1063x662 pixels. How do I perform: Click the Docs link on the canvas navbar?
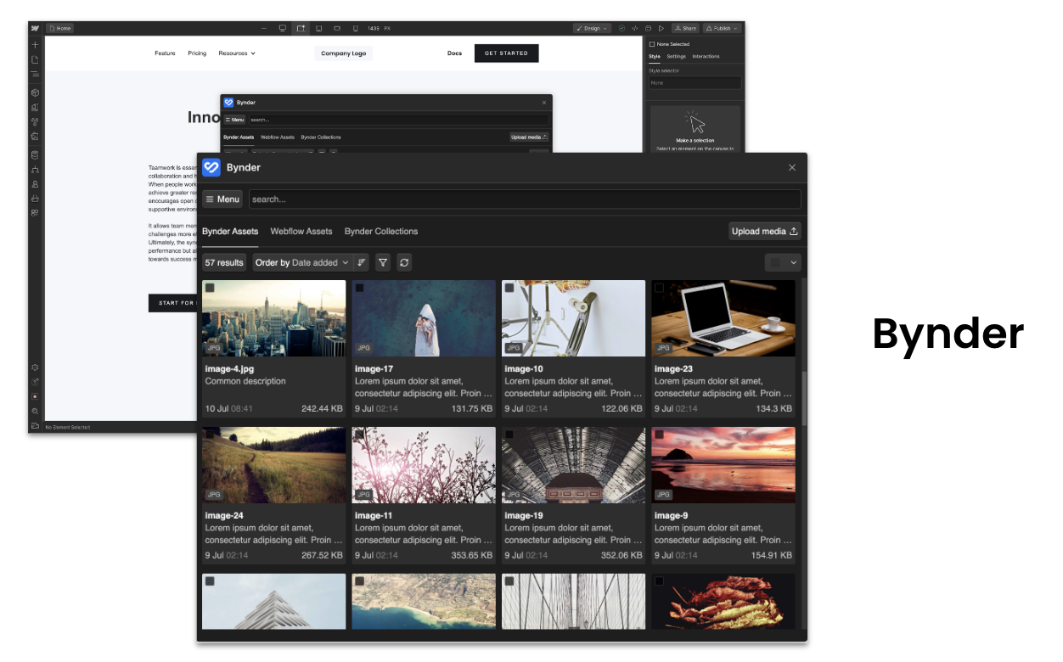click(x=455, y=53)
